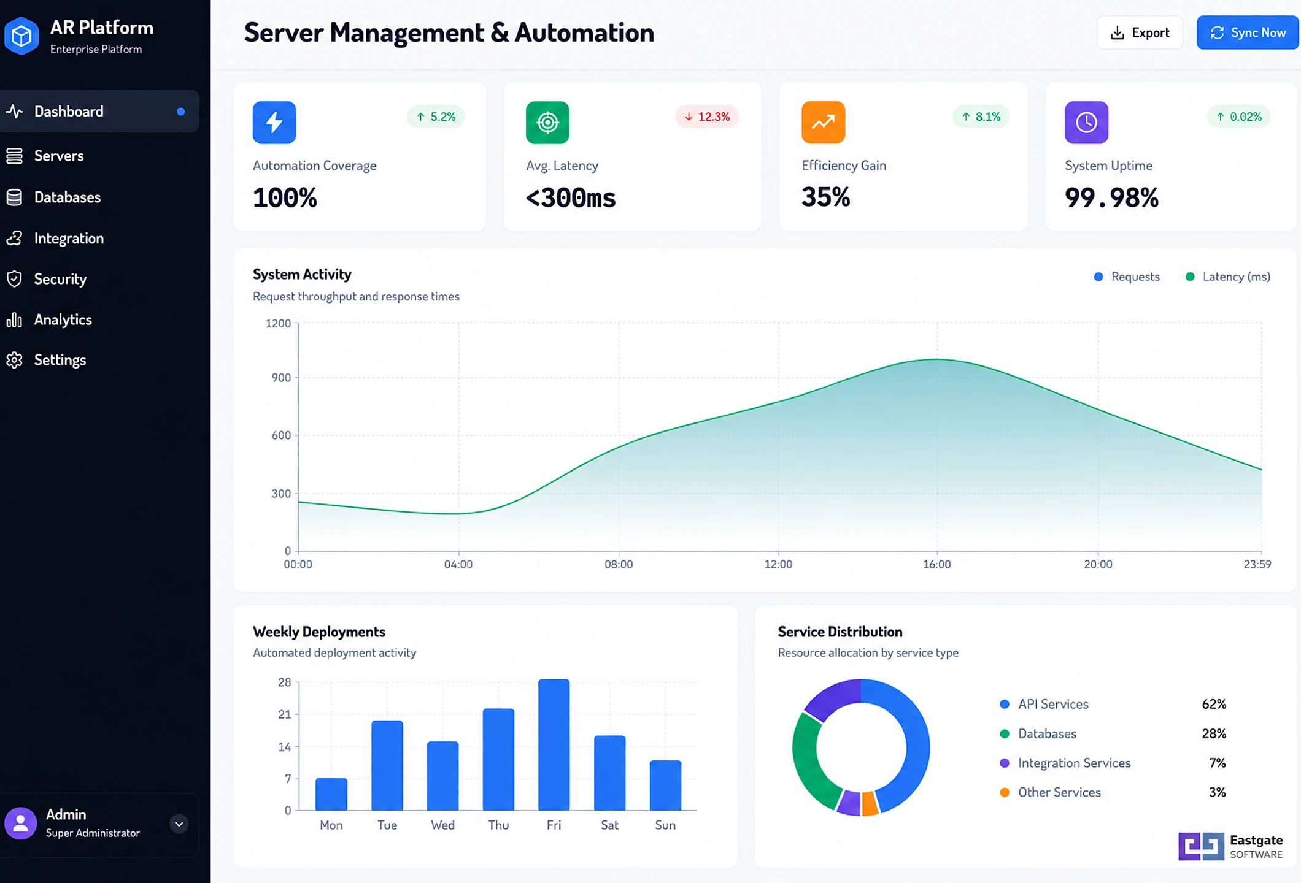Expand the Admin account dropdown chevron

[179, 824]
